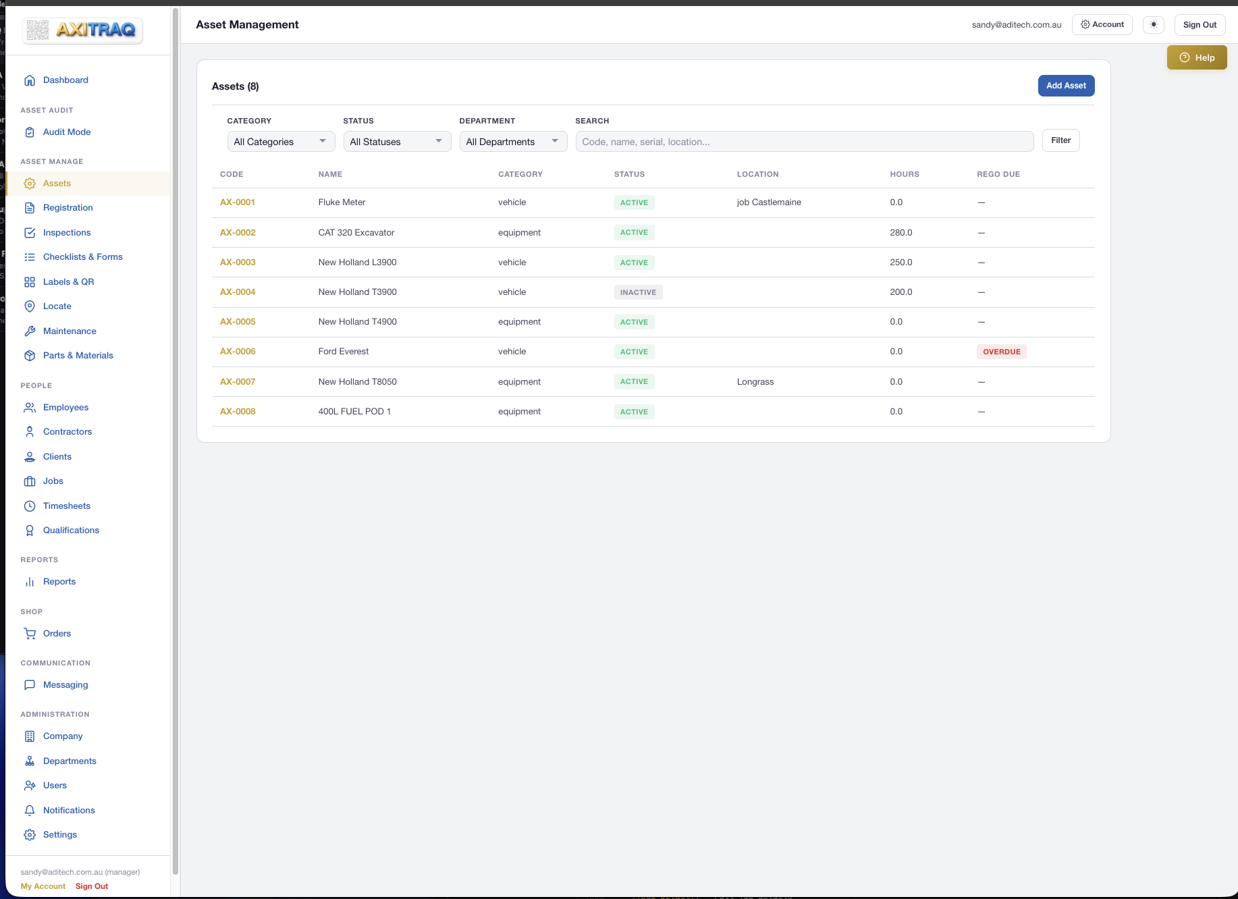
Task: Open asset AX-0008 code link
Action: tap(238, 412)
